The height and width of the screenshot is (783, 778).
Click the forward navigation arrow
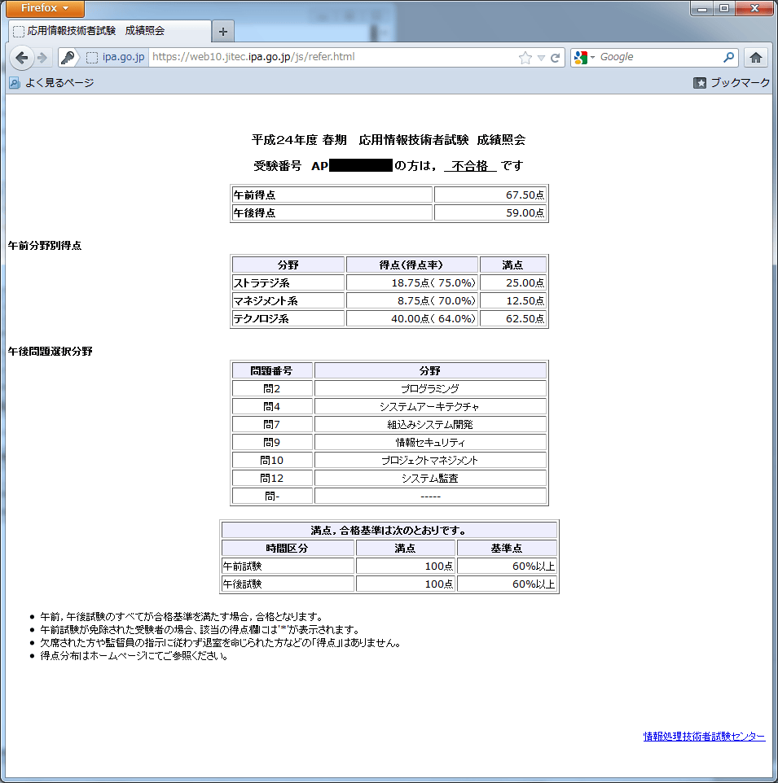click(43, 58)
